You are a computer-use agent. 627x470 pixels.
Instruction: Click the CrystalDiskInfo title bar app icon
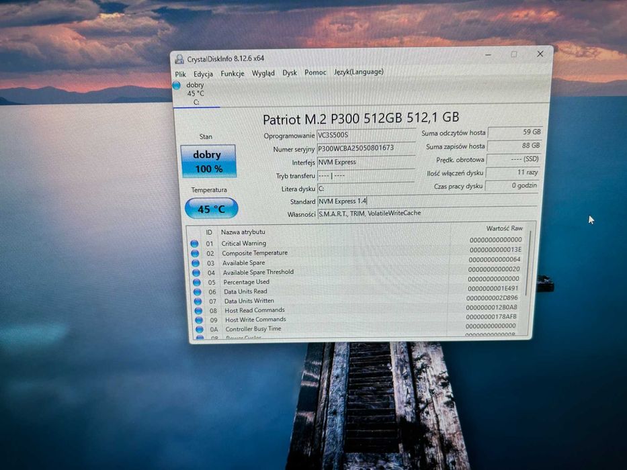[179, 59]
